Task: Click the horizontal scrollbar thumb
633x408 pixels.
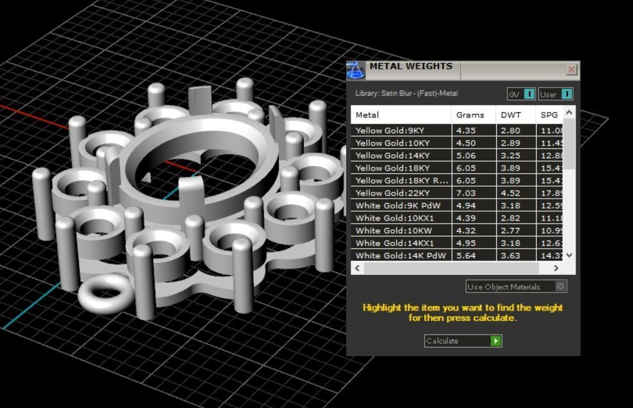Action: [451, 268]
